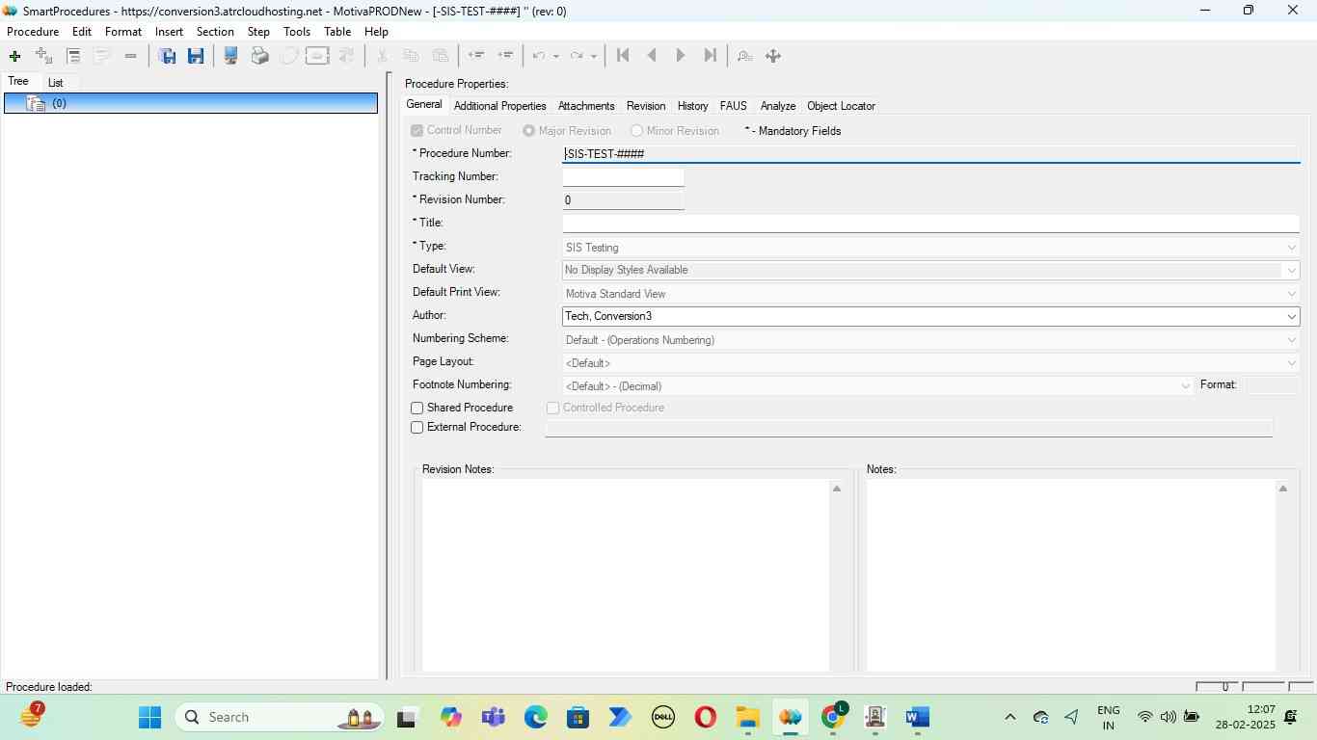This screenshot has height=740, width=1317.
Task: Select the (0) procedure node in tree
Action: coord(191,103)
